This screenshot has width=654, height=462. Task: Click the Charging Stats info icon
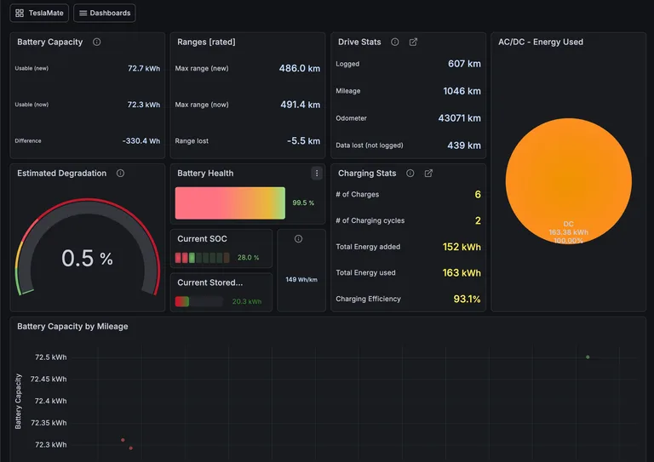[410, 174]
